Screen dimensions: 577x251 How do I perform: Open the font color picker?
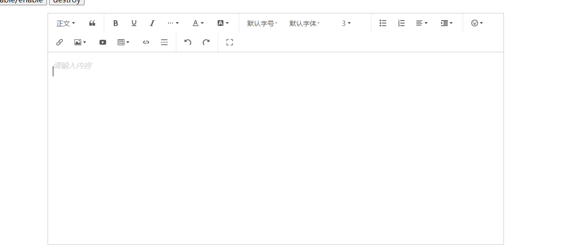click(x=198, y=23)
